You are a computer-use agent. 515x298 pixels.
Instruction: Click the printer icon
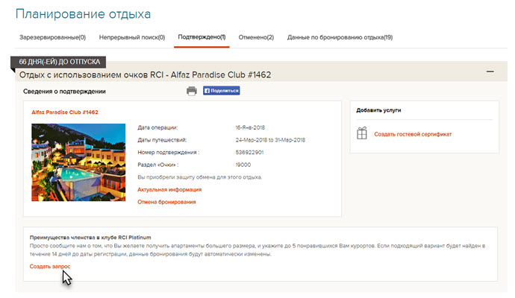click(192, 91)
